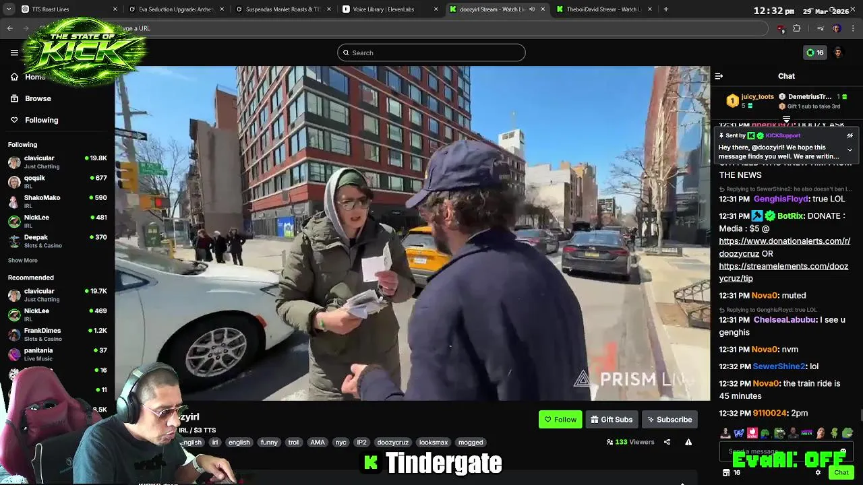Open the streamelements.com tip link in chat
The width and height of the screenshot is (863, 485).
783,272
